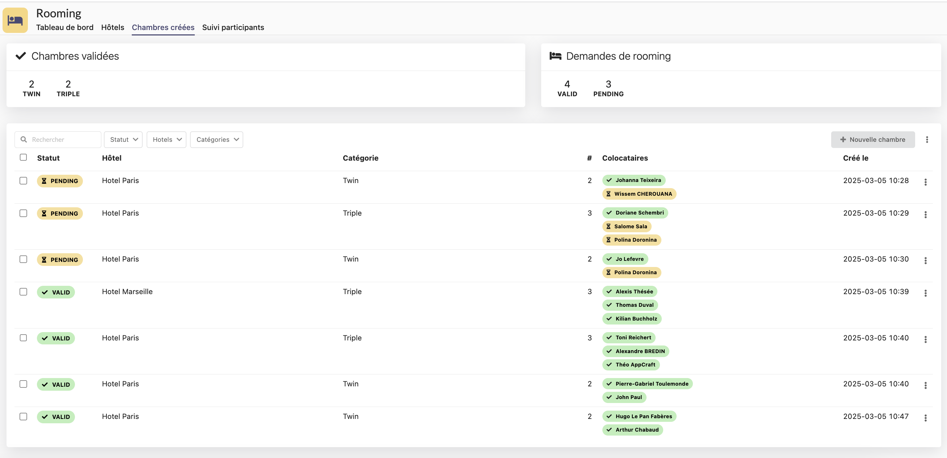Check the Hotel Marseille room row checkbox
947x458 pixels.
(x=23, y=292)
